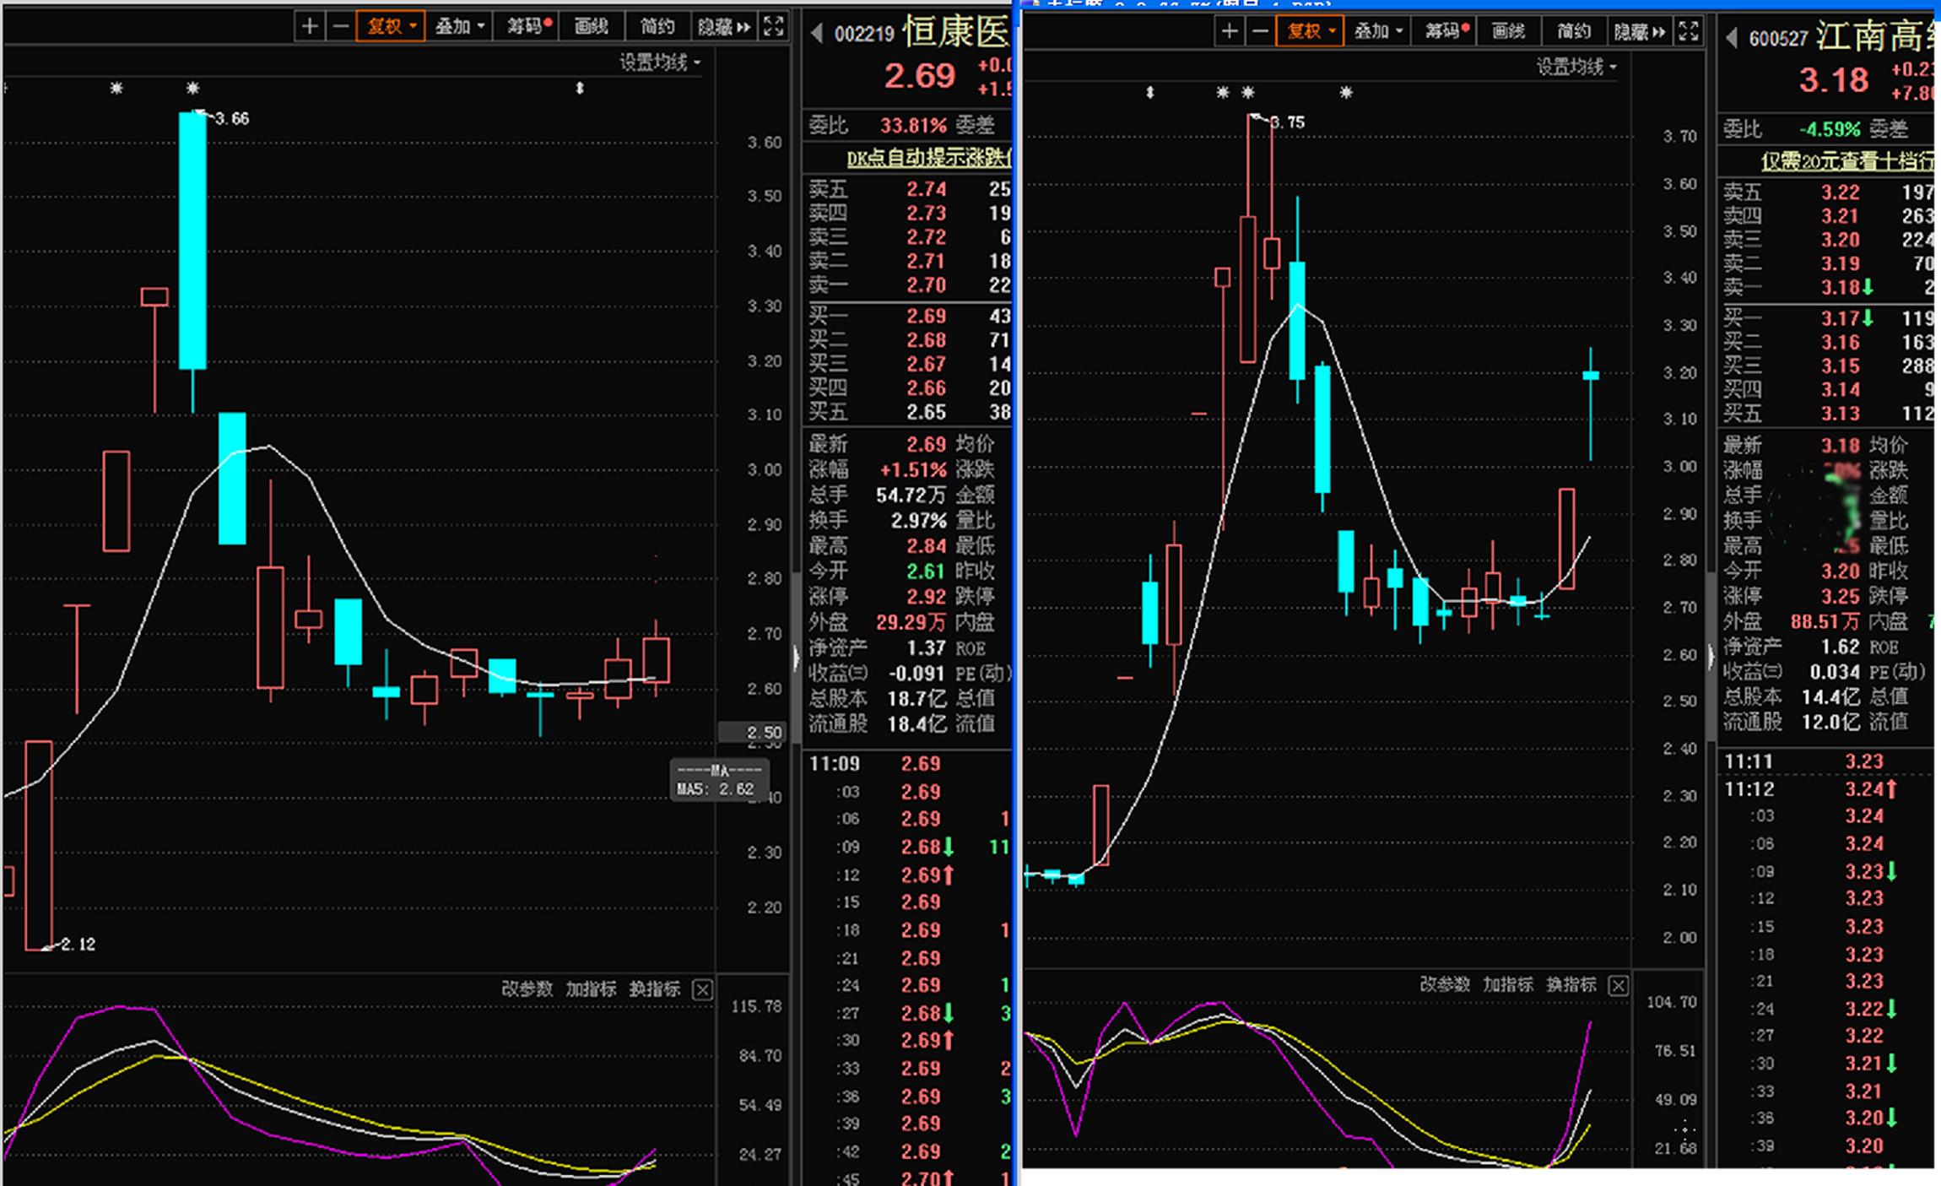Click stock code 600527
Viewport: 1941px width, 1186px height.
tap(1779, 39)
